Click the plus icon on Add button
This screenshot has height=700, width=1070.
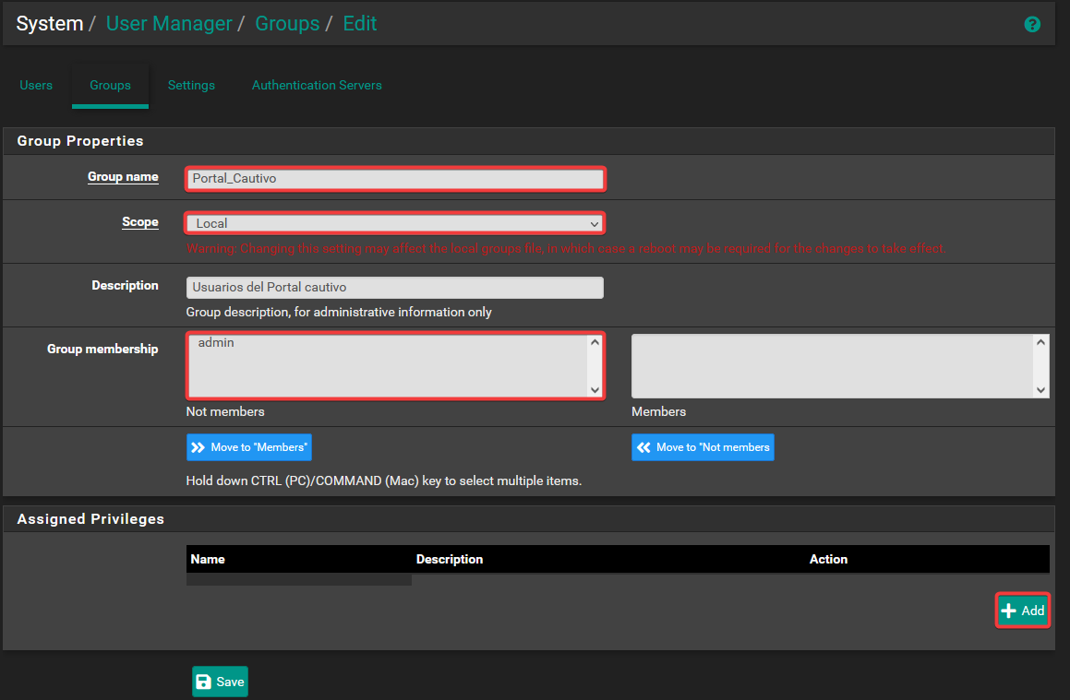[1009, 611]
